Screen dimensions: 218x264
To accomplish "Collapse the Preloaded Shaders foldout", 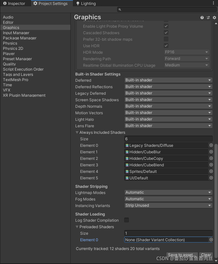I will click(x=77, y=227).
